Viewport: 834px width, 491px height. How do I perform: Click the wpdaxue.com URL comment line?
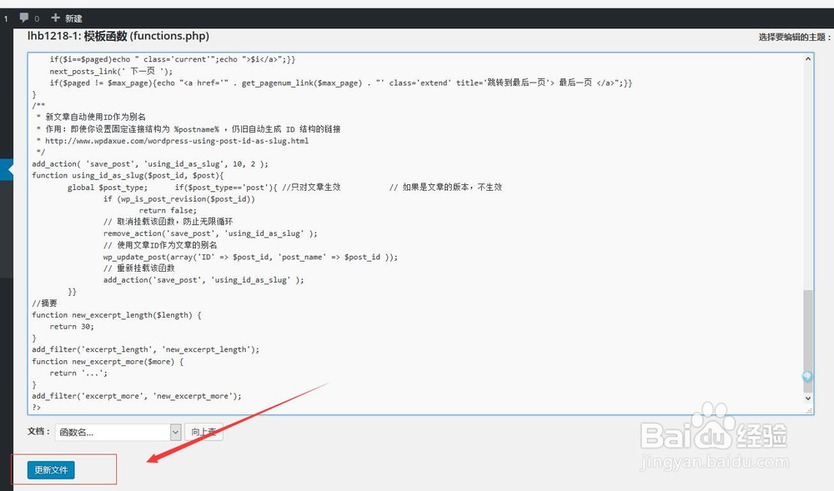(173, 141)
